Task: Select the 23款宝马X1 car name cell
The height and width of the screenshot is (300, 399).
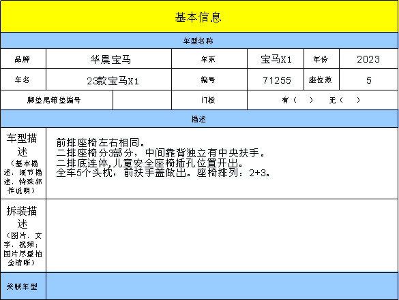Action: click(108, 80)
